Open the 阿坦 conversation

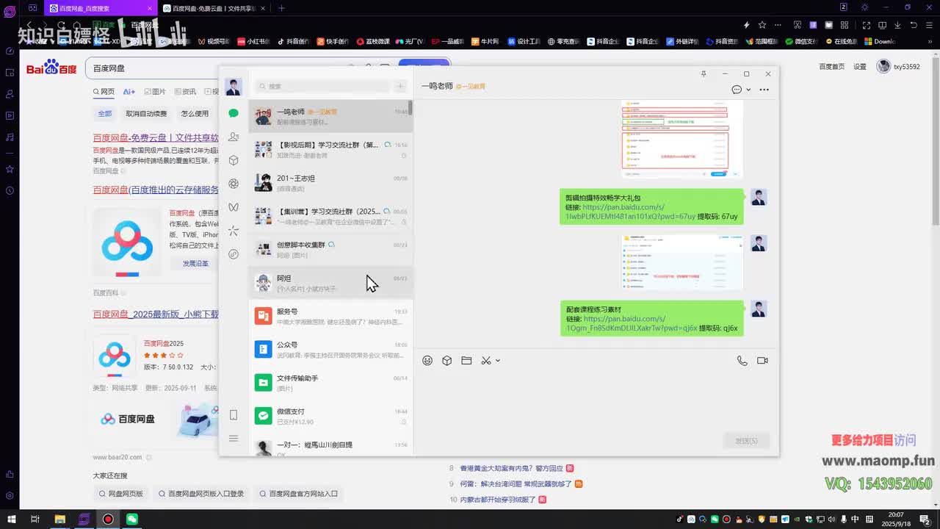(x=330, y=283)
